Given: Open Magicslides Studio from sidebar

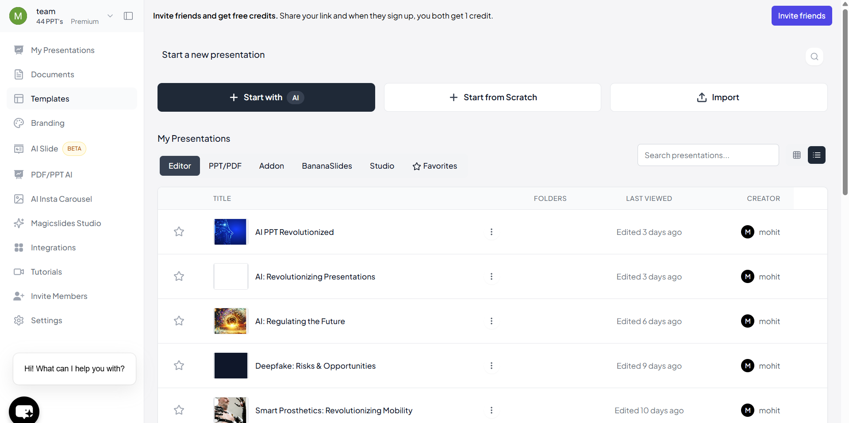Looking at the screenshot, I should coord(66,223).
